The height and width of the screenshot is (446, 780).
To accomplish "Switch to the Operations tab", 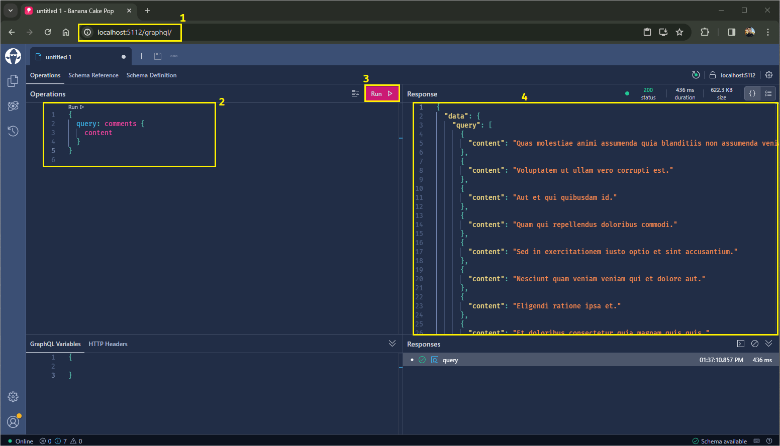I will tap(45, 75).
